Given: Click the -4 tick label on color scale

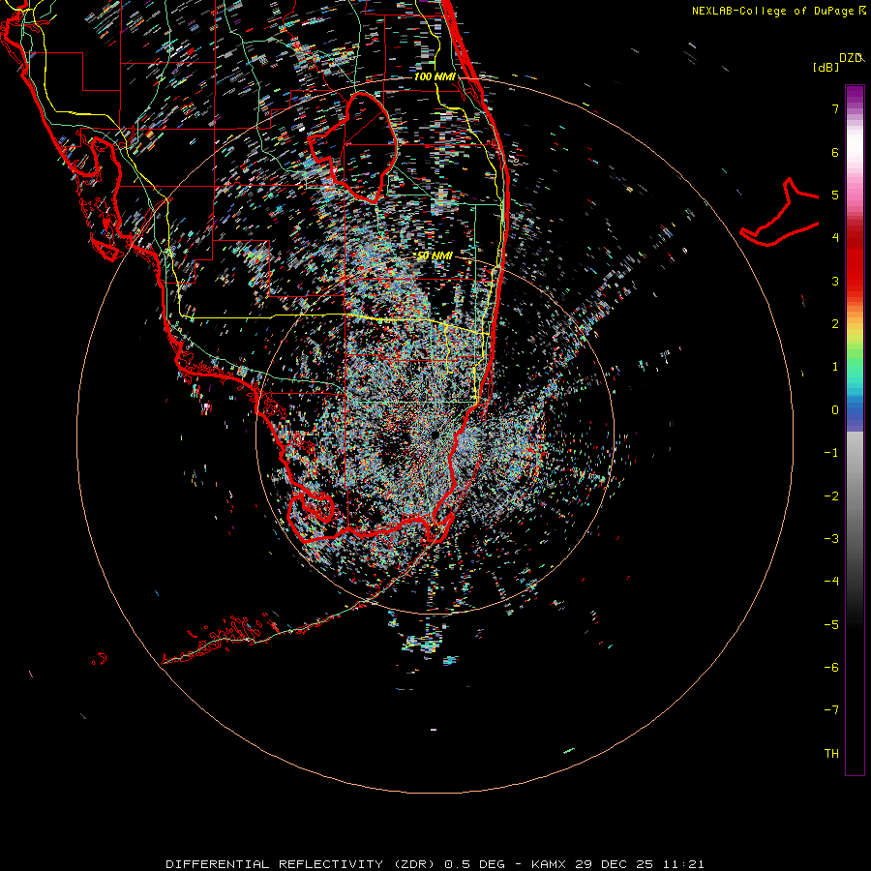Looking at the screenshot, I should click(831, 582).
